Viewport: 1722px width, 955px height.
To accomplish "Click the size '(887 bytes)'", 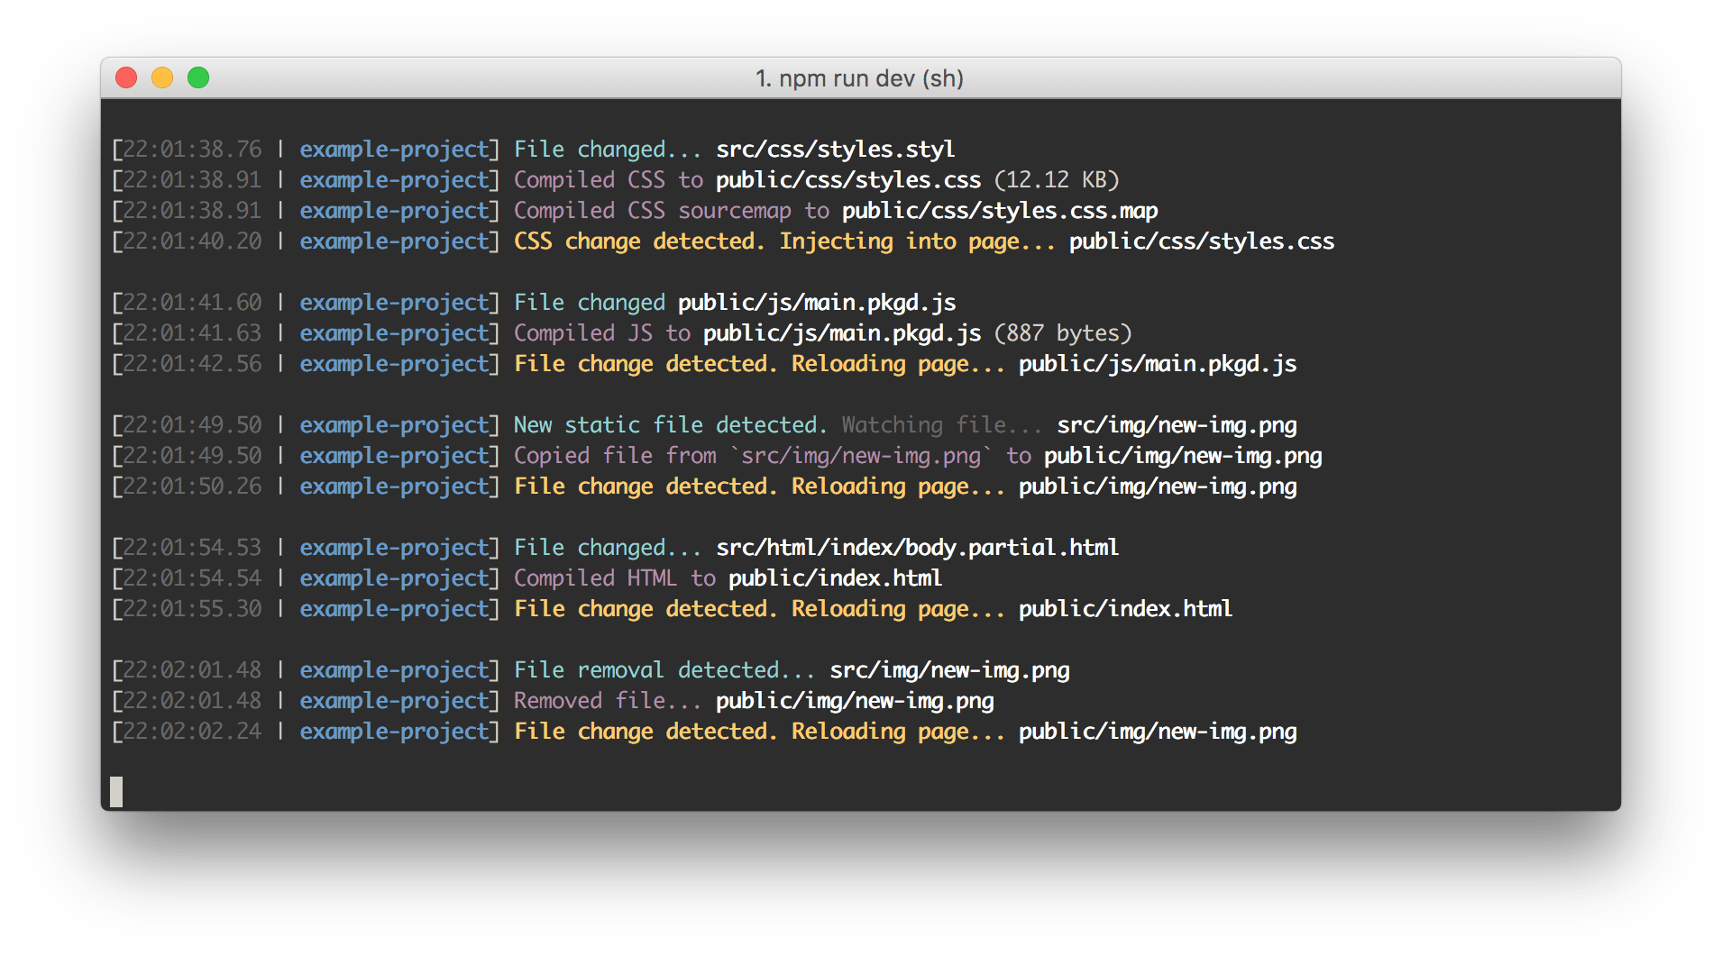I will pos(1062,333).
